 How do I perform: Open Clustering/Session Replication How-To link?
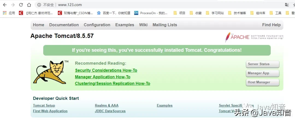(x=113, y=83)
